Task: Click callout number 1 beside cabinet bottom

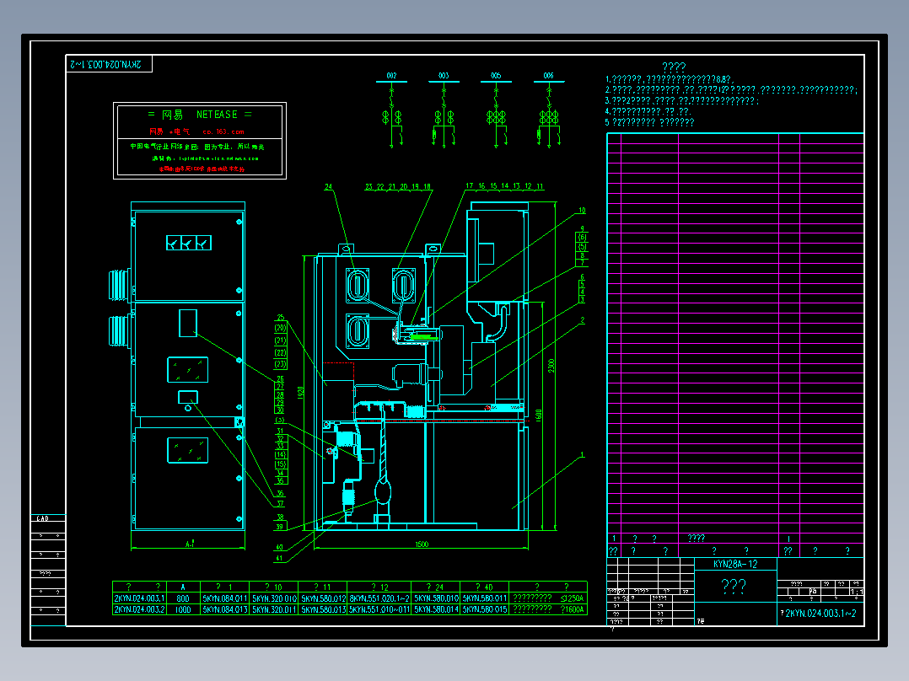Action: coord(582,455)
